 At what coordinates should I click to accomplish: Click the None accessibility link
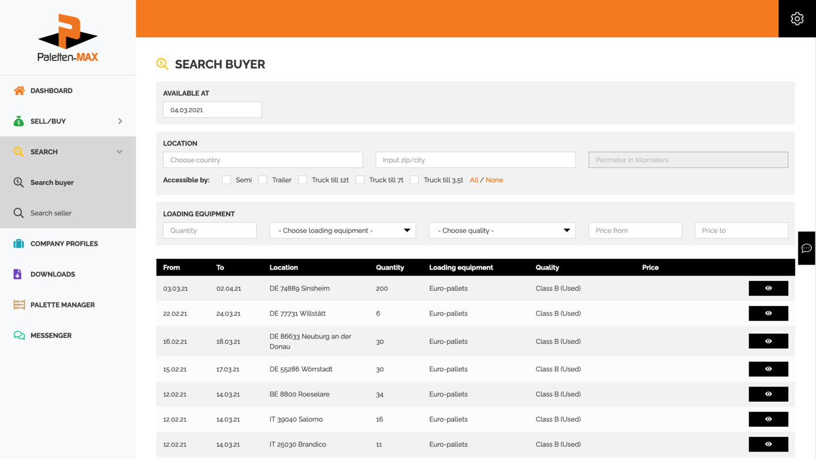click(x=494, y=180)
